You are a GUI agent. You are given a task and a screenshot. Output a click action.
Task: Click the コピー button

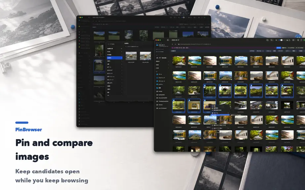pyautogui.click(x=287, y=51)
